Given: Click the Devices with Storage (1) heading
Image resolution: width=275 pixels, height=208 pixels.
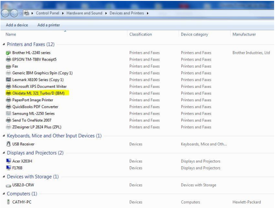Looking at the screenshot, I should pos(33,177).
